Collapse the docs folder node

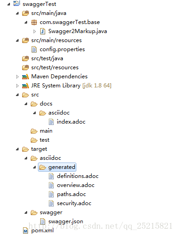(26, 104)
